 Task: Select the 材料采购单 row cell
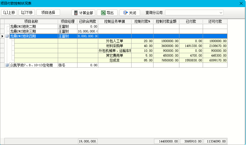[x=114, y=46]
